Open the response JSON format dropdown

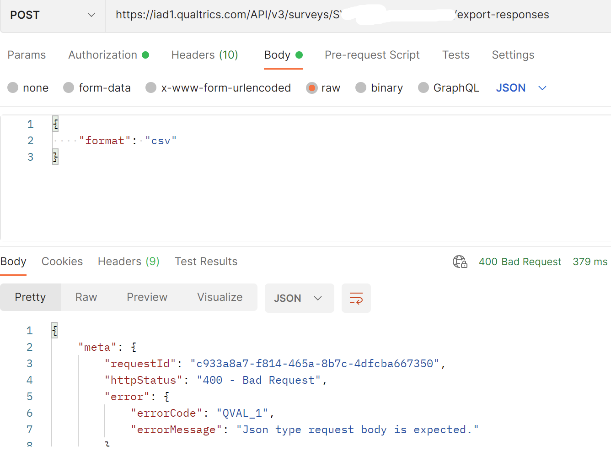299,298
